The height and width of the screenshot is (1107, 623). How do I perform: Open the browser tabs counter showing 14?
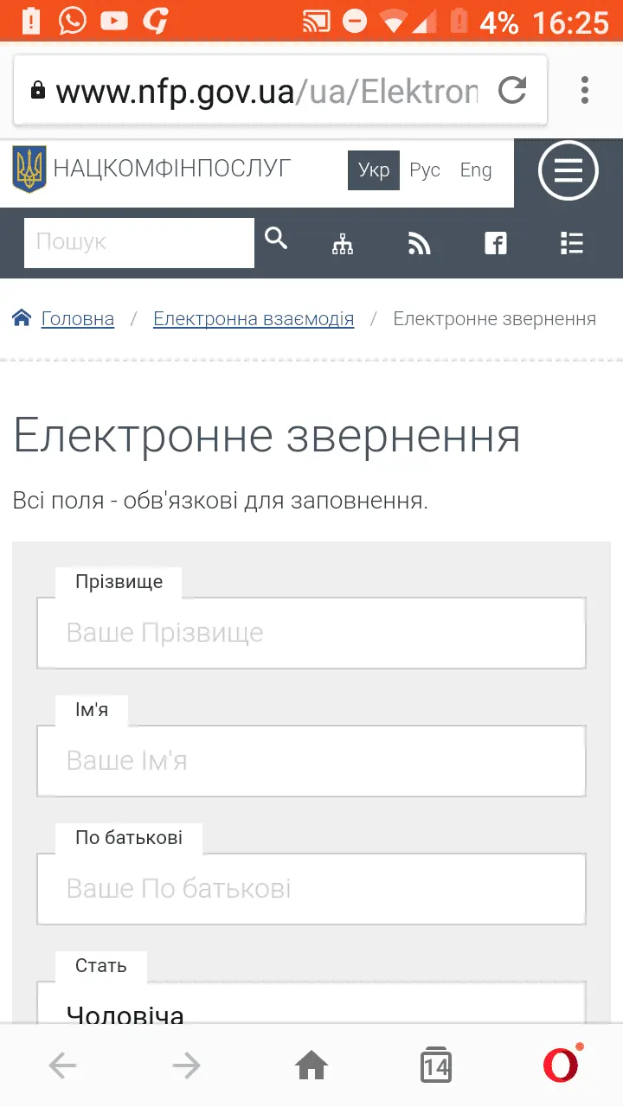coord(436,1065)
